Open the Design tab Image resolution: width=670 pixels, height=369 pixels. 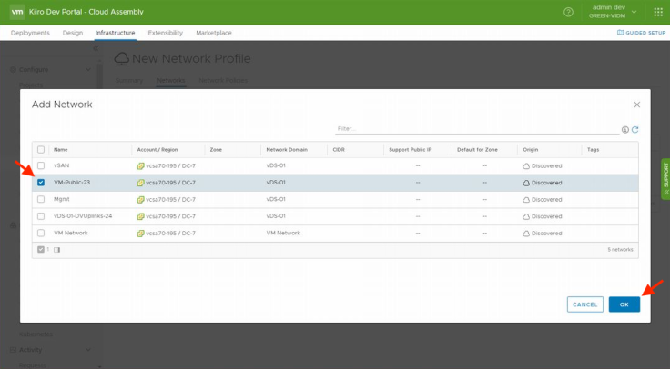point(73,33)
